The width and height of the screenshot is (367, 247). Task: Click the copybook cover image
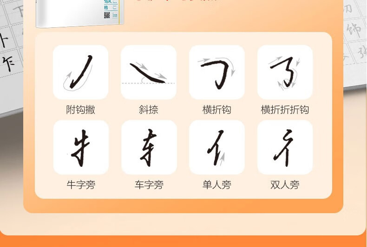tap(79, 13)
